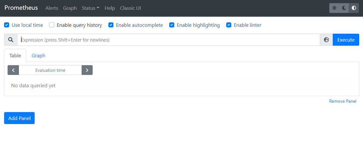
Task: Switch to the Graph panel tab
Action: click(38, 55)
